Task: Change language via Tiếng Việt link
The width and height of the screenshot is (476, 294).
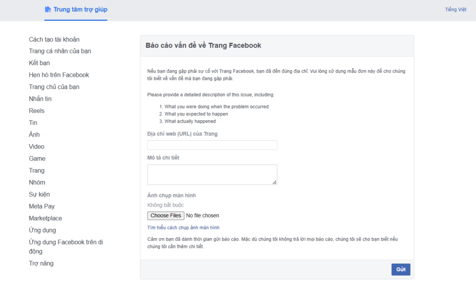Action: point(456,9)
